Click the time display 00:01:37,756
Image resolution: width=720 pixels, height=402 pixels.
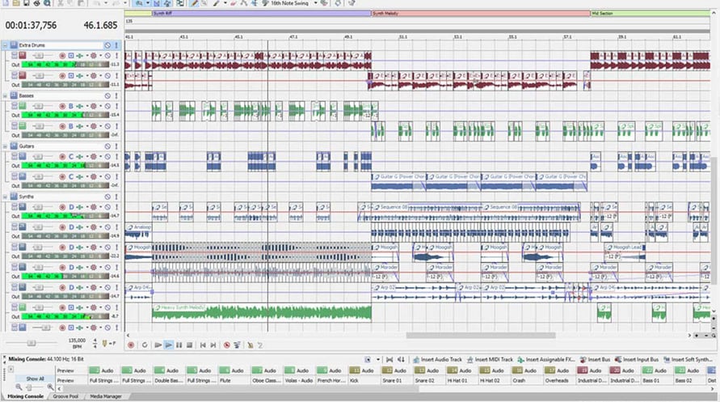point(31,25)
